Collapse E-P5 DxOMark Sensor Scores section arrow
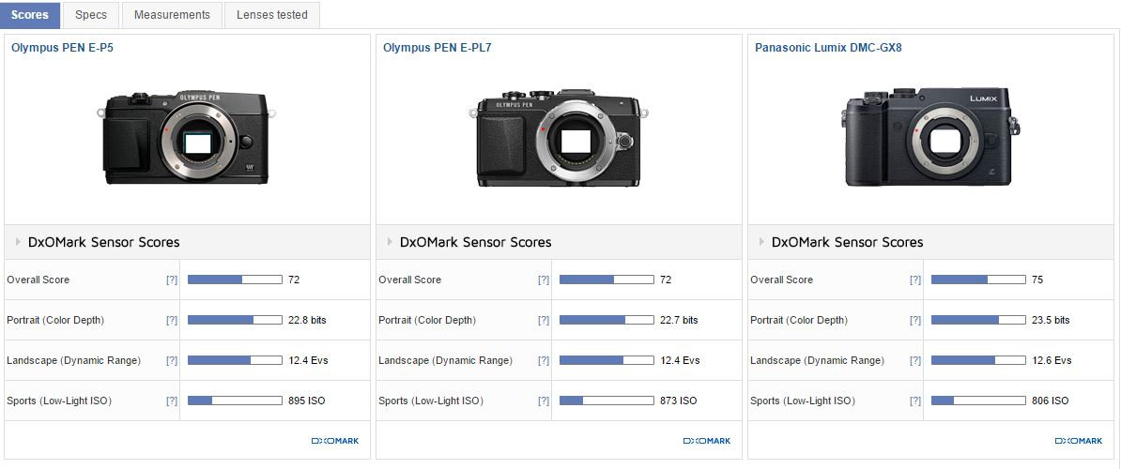This screenshot has height=469, width=1121. (18, 242)
